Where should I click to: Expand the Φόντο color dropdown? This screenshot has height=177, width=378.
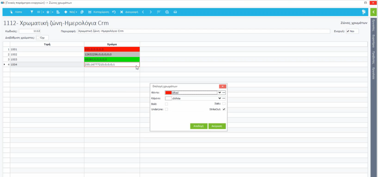(x=220, y=93)
